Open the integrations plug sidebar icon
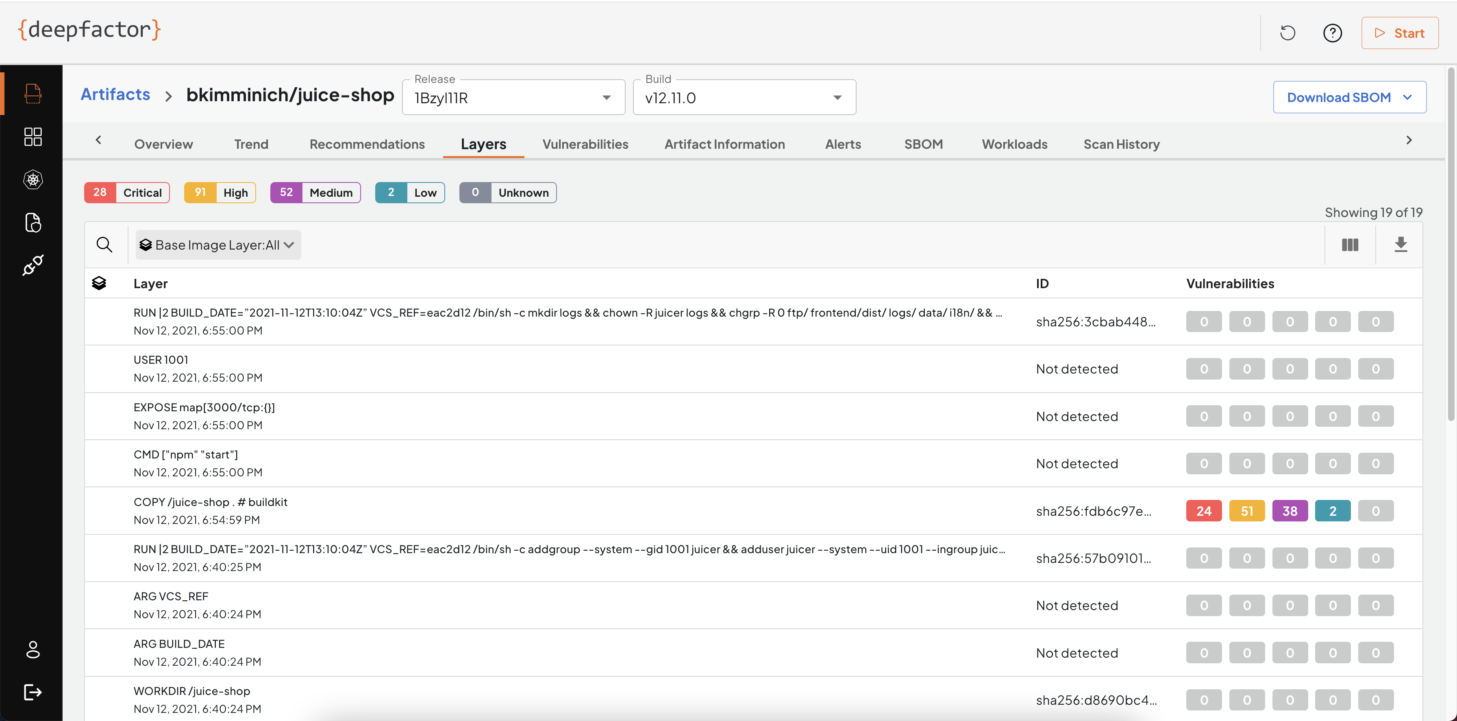 tap(33, 265)
